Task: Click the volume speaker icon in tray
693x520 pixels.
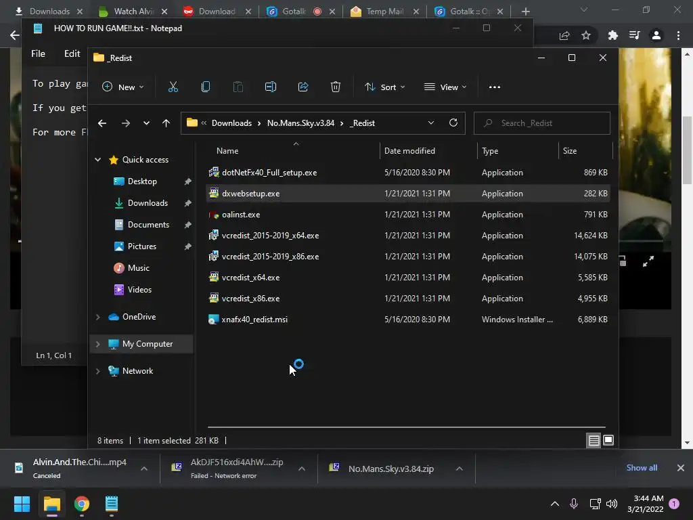Action: point(612,503)
